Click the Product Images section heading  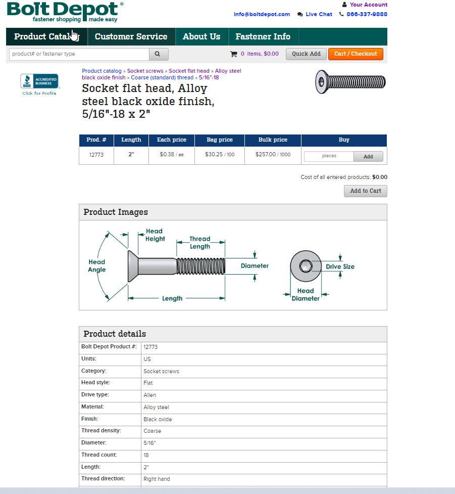(116, 212)
